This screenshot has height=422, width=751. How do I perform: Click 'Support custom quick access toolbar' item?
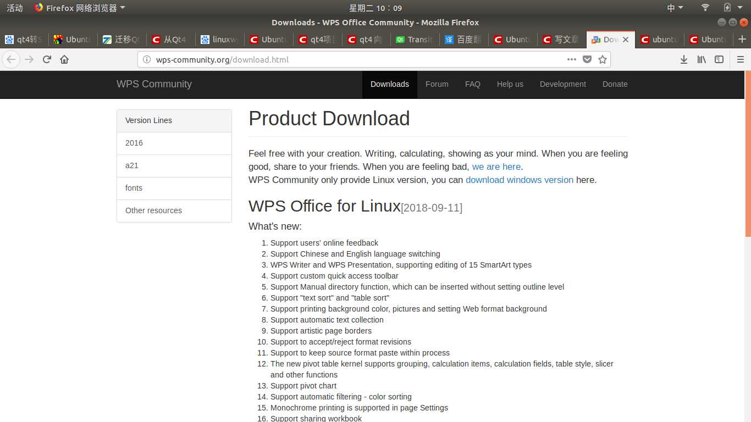click(x=334, y=276)
